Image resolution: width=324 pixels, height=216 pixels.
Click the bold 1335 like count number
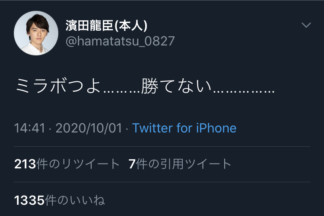[29, 200]
